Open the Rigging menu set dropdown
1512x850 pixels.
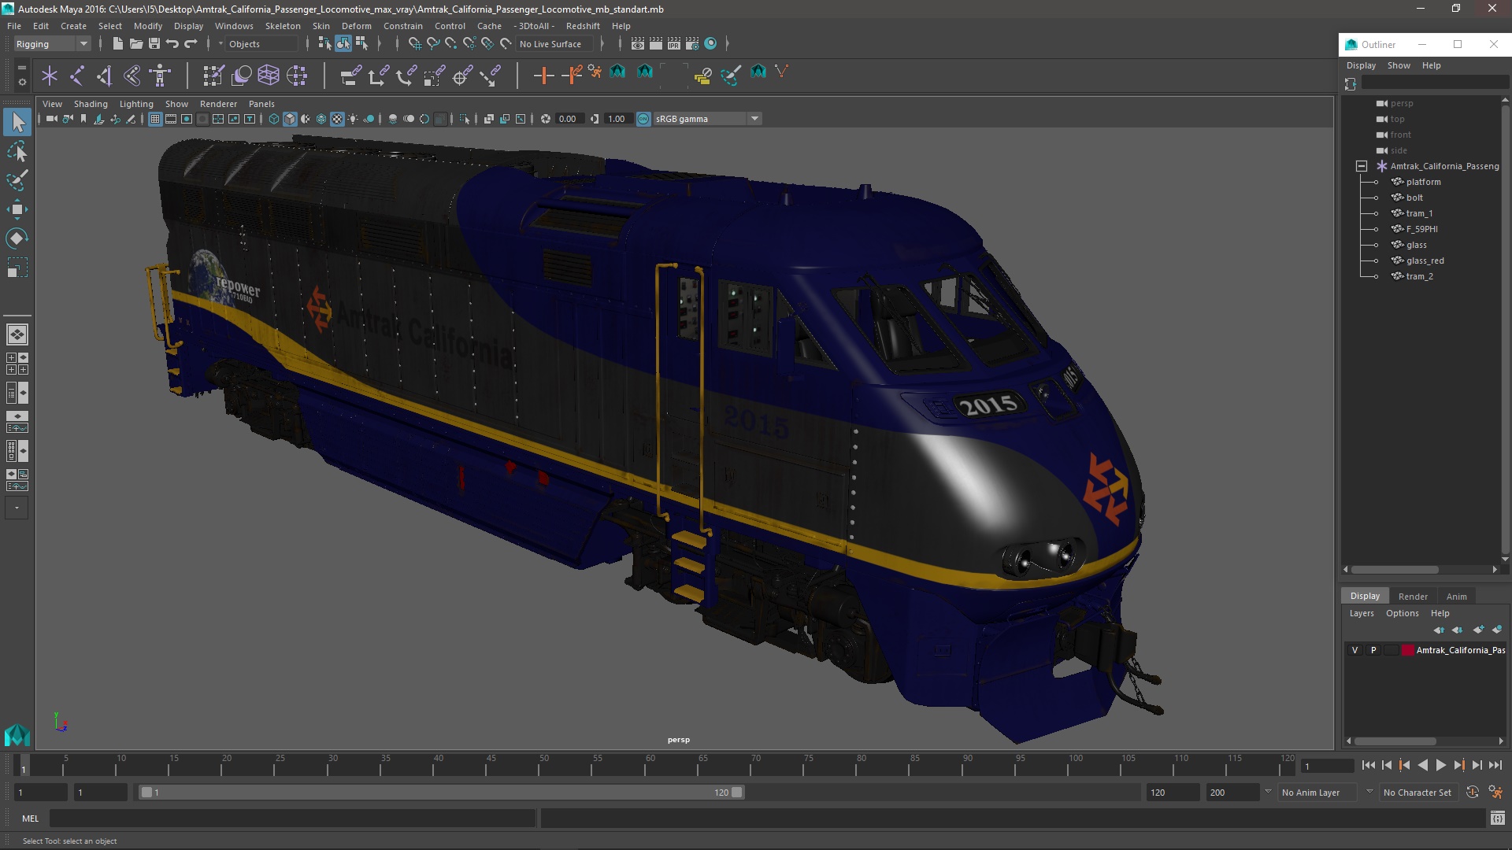52,44
